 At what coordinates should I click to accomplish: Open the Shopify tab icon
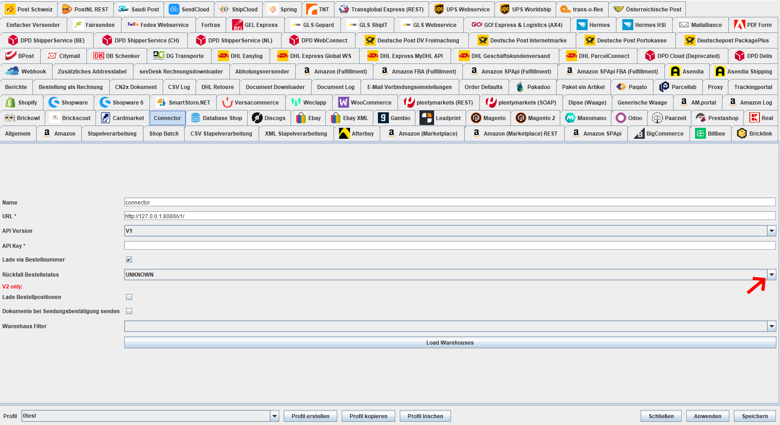[x=10, y=102]
